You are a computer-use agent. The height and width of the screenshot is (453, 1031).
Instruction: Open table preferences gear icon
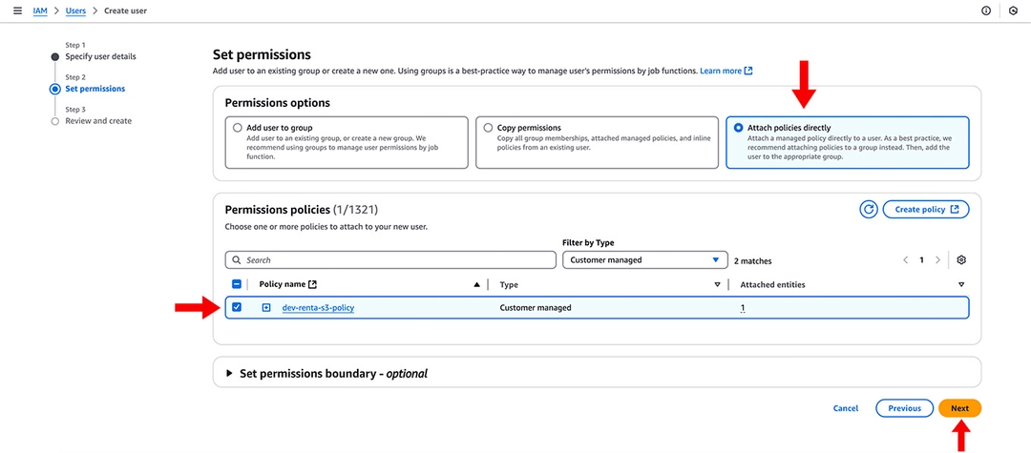click(x=961, y=260)
